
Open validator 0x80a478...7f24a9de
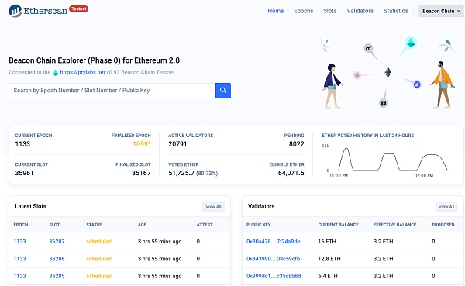pyautogui.click(x=273, y=242)
